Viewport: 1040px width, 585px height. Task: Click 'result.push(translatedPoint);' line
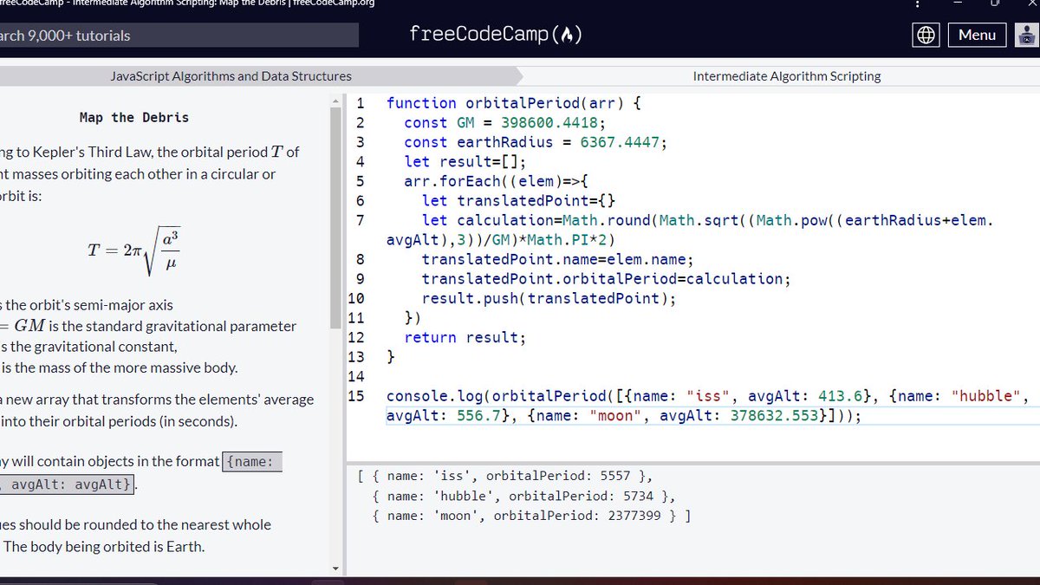coord(549,299)
